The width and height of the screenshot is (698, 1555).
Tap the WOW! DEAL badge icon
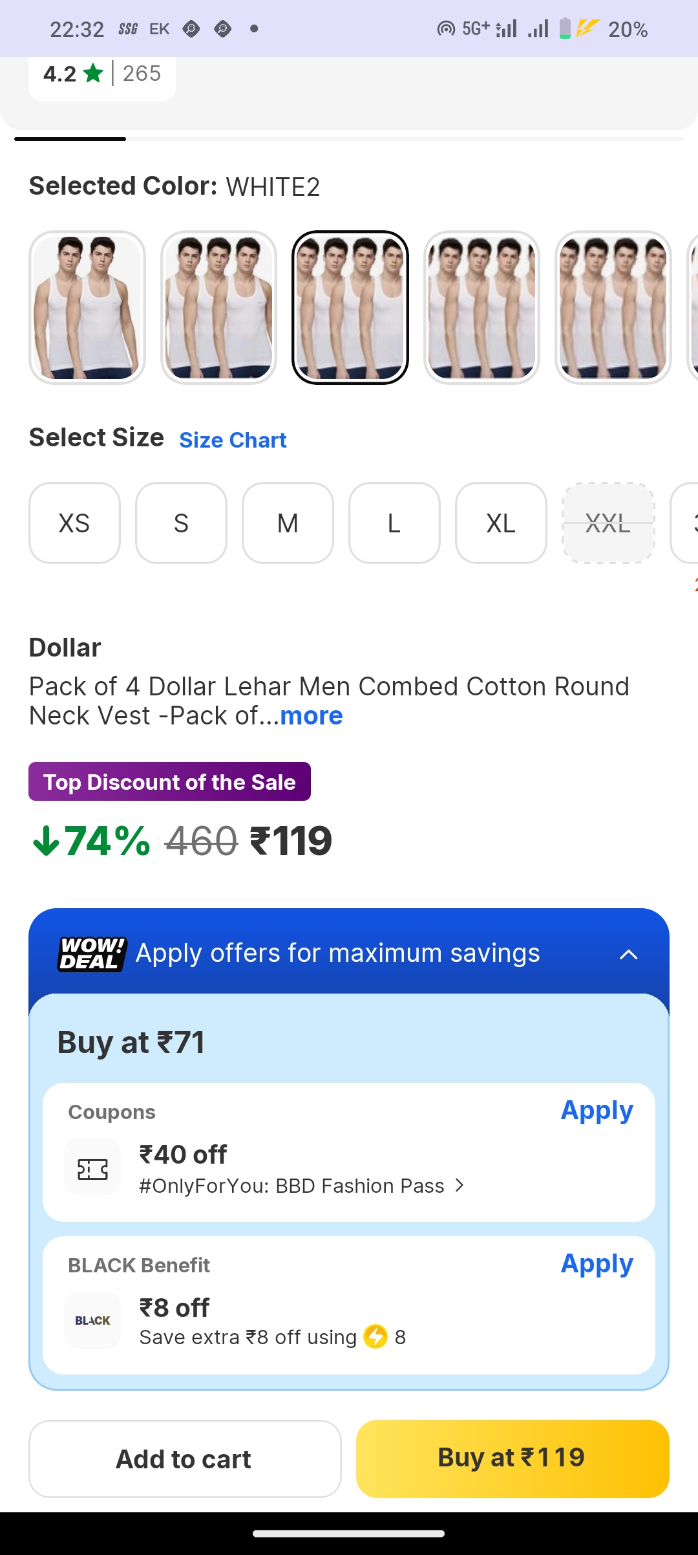92,953
